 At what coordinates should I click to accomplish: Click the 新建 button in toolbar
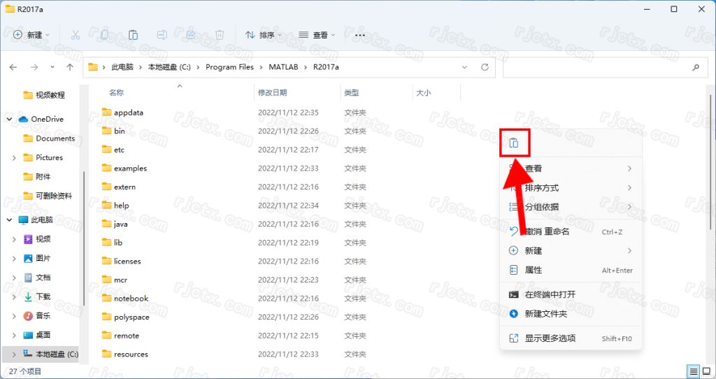click(29, 35)
